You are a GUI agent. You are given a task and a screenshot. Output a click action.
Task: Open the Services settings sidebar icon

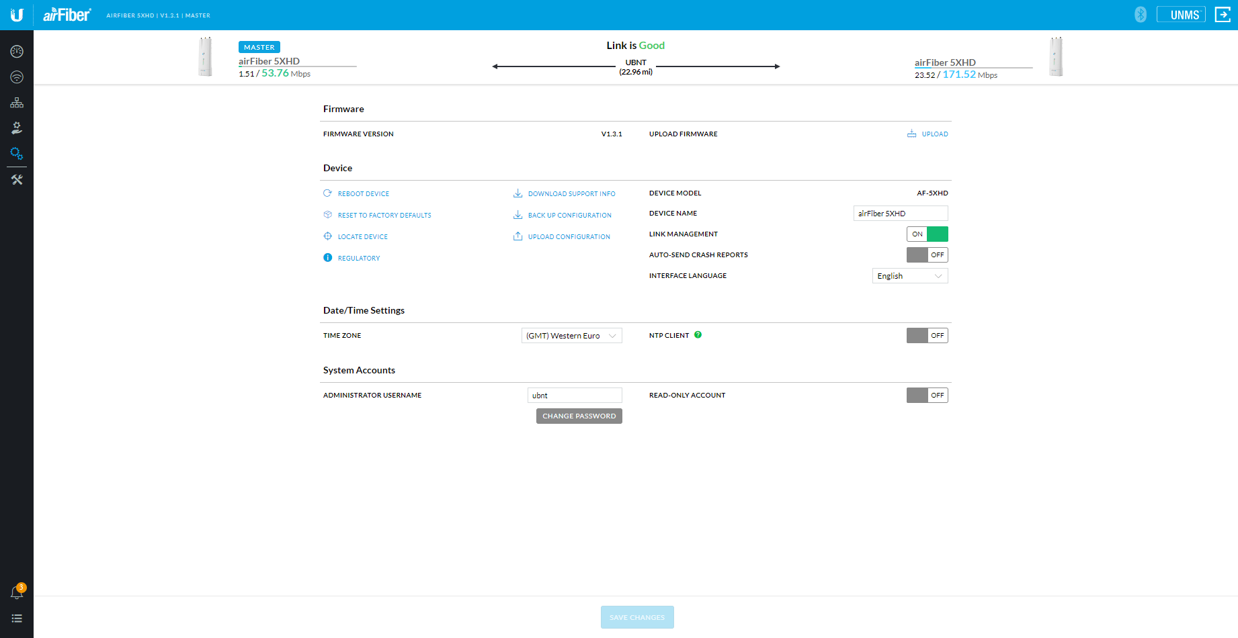tap(17, 128)
